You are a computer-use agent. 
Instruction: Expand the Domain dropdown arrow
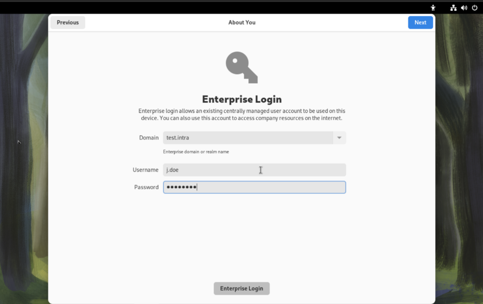(339, 138)
